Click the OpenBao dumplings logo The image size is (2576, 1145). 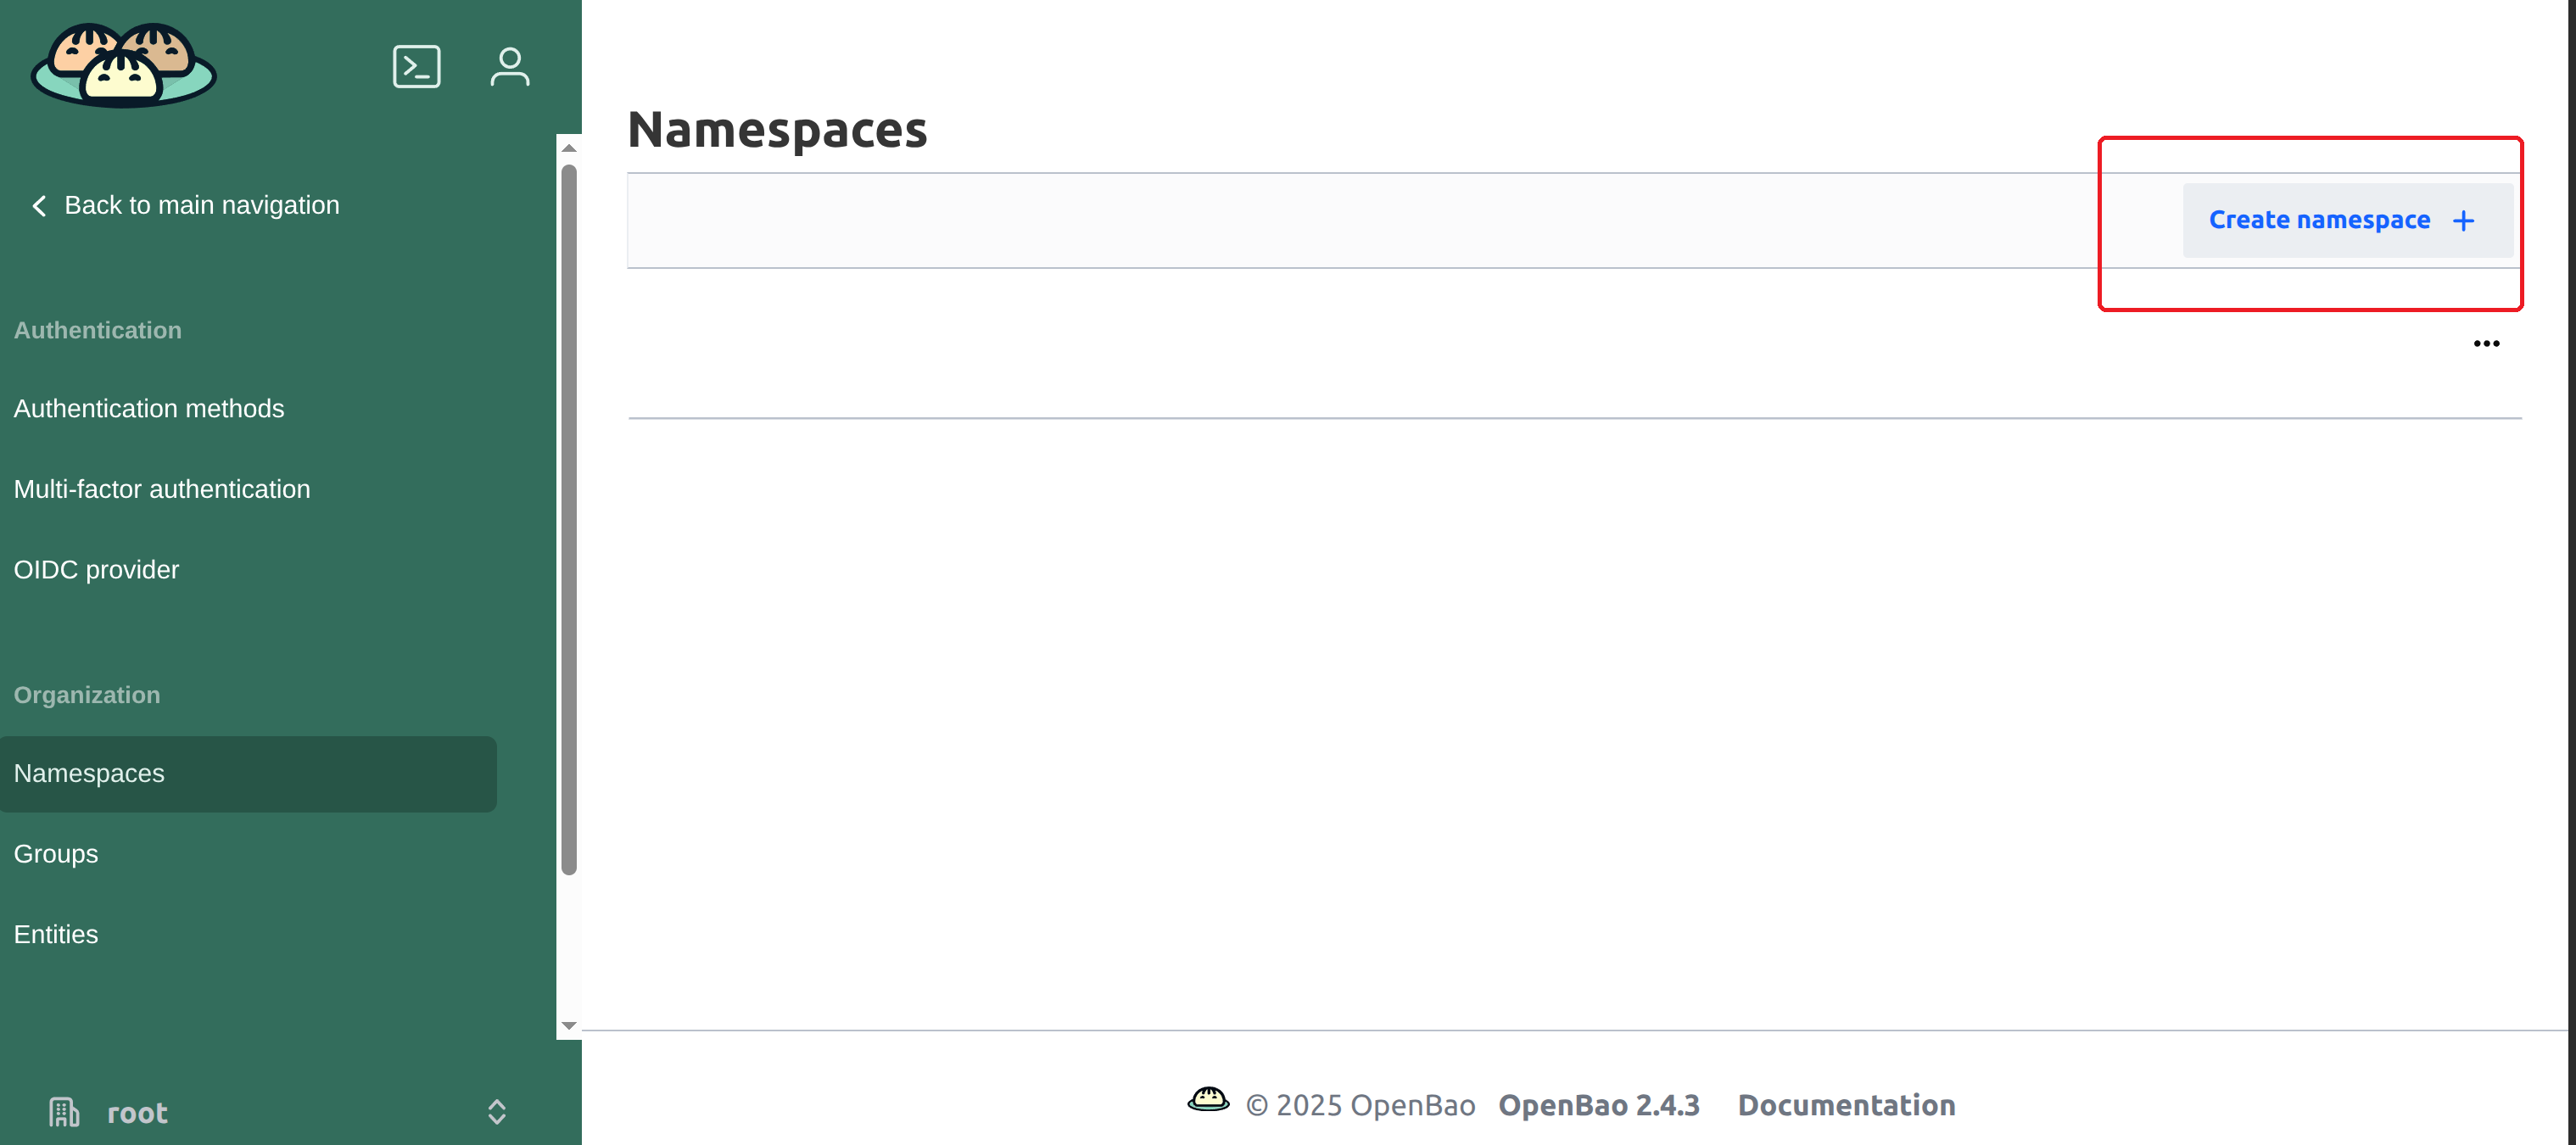(124, 66)
